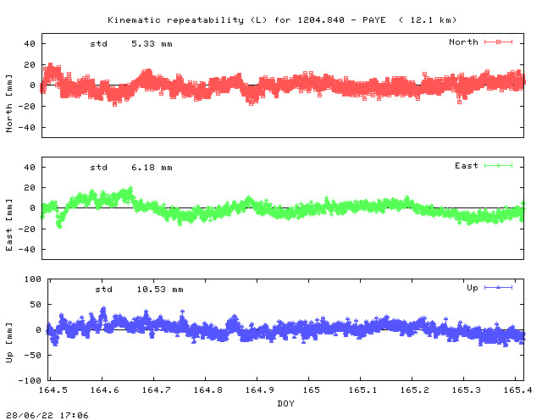Click the chart title 'Kinematic repeatability (L) for 1204.840 - PAYE'
Viewport: 542px width, 420px height.
tap(246, 20)
